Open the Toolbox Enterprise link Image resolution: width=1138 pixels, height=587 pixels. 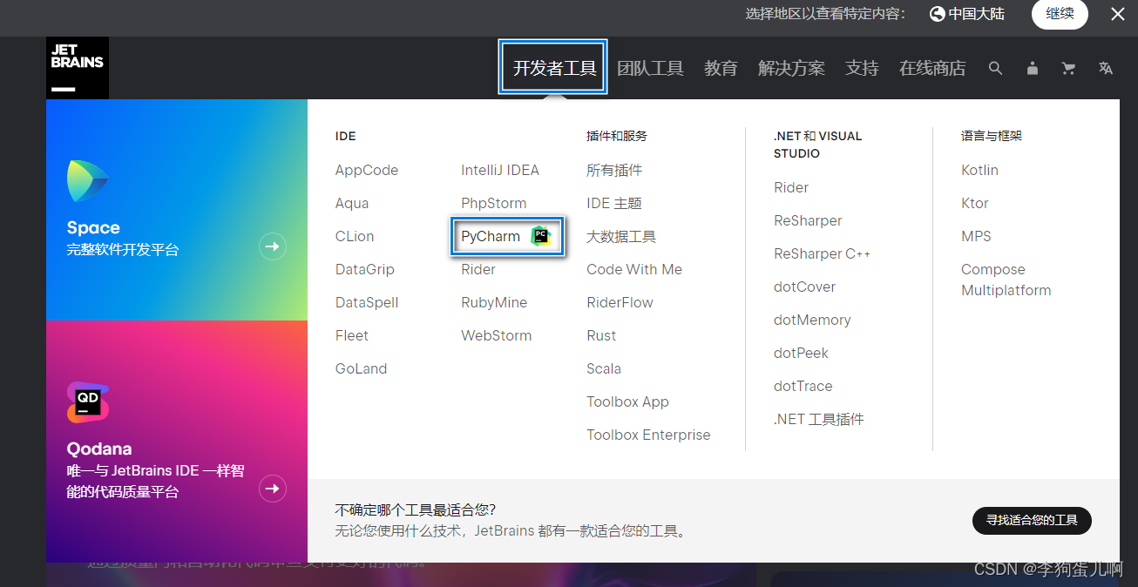click(648, 435)
